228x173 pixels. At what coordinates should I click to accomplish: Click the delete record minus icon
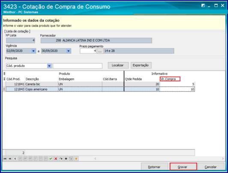click(41, 158)
